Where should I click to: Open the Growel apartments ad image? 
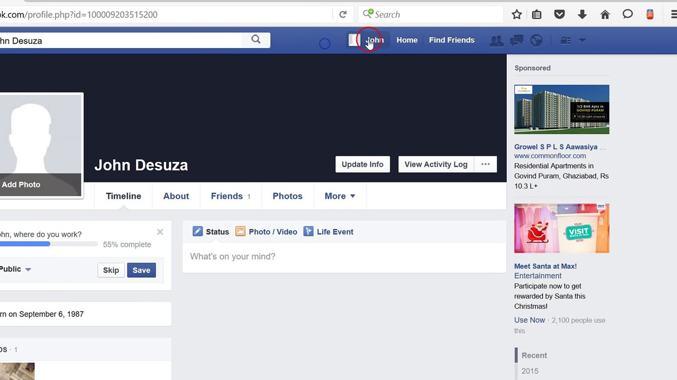562,109
